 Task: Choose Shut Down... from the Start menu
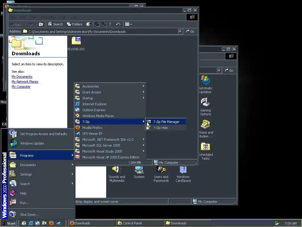point(41,215)
